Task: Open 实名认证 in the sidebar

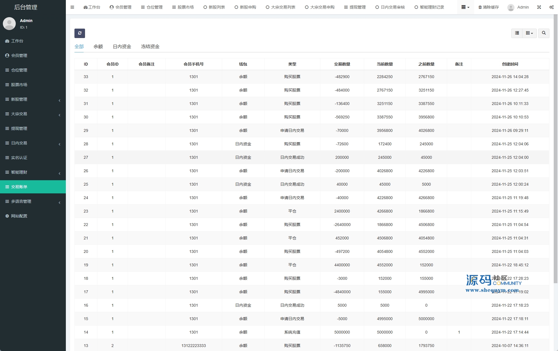Action: click(19, 158)
